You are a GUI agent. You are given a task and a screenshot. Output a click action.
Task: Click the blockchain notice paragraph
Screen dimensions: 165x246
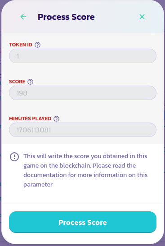click(85, 170)
